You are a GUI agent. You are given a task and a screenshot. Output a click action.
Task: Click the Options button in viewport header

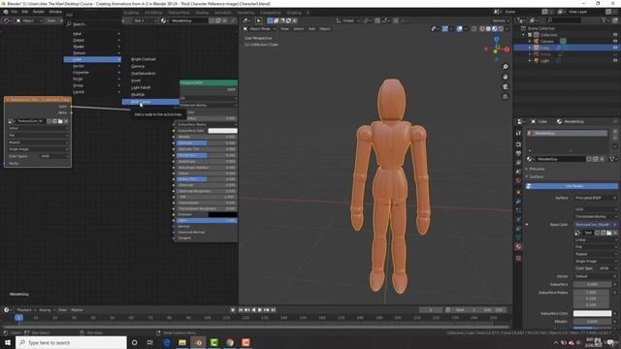tap(501, 20)
